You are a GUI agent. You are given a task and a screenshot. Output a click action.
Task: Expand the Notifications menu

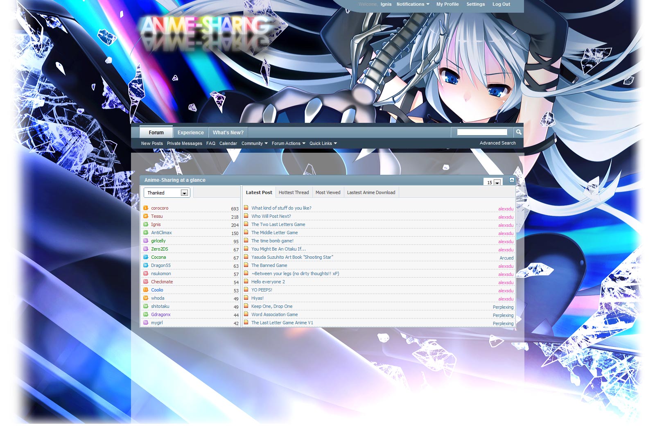click(x=413, y=4)
